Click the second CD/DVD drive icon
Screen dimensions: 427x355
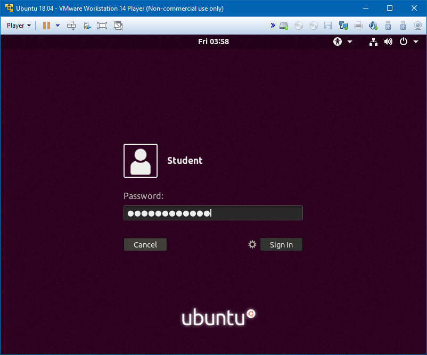314,26
